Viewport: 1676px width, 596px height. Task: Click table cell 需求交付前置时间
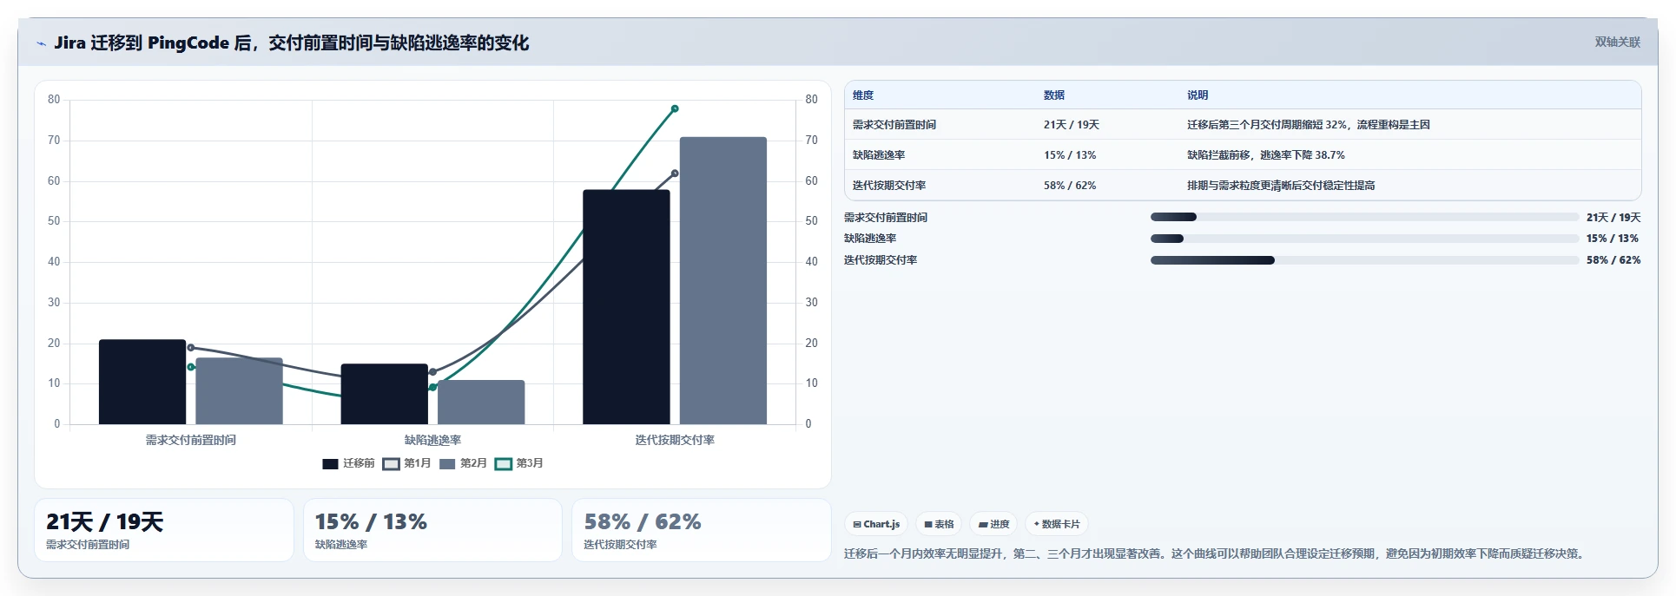[894, 125]
